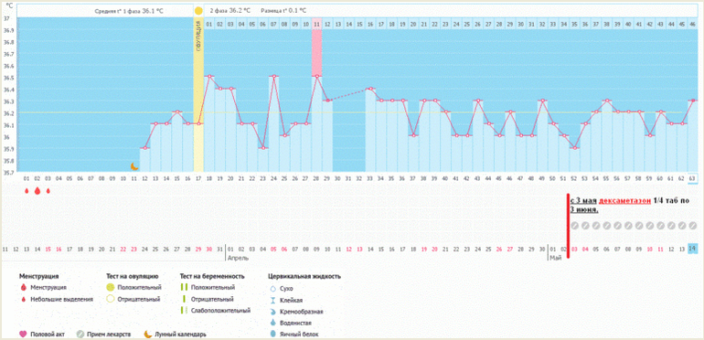704x340 pixels.
Task: Click the yellow ovulation sun icon atop chart
Action: pyautogui.click(x=198, y=10)
